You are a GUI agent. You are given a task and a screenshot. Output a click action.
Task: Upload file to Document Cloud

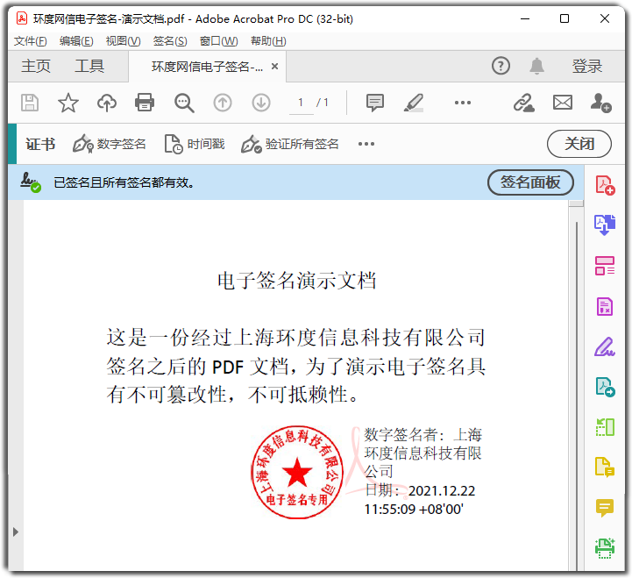pos(106,103)
